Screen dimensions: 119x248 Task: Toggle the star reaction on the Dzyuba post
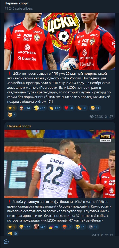pos(12,227)
